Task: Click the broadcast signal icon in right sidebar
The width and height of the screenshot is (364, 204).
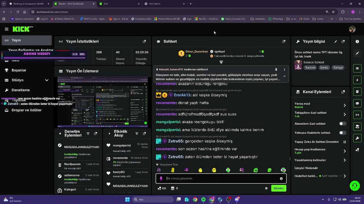Action: [x=357, y=115]
